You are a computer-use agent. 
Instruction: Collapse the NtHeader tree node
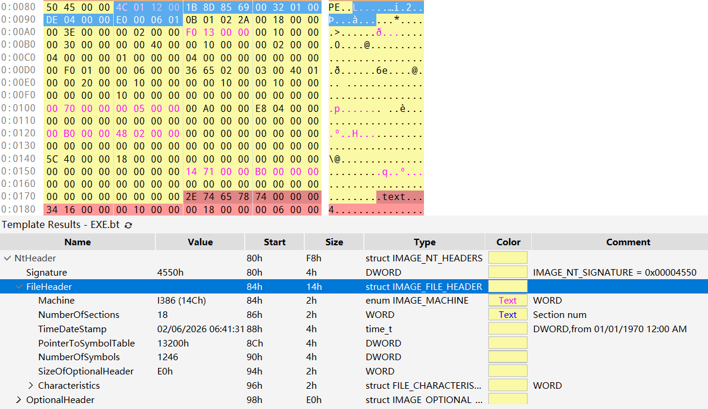[7, 258]
